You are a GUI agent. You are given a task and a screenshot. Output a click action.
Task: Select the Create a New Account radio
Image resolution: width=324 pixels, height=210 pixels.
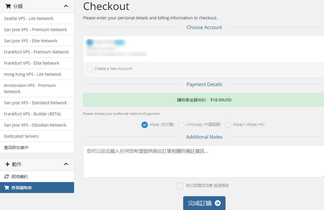pos(89,69)
